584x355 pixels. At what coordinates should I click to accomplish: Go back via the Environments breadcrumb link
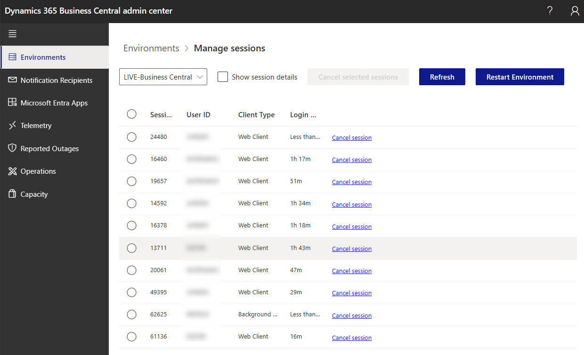click(151, 48)
